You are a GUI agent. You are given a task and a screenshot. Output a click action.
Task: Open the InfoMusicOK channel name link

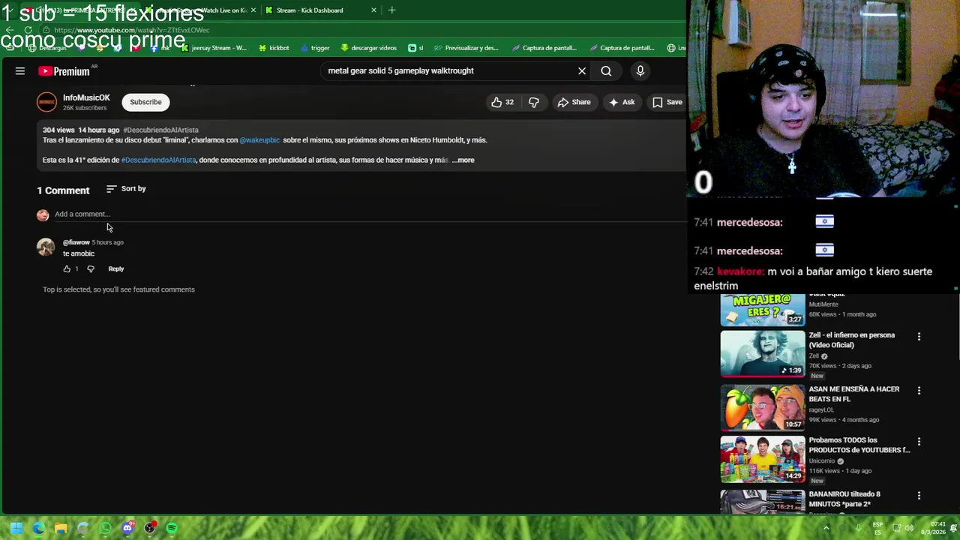click(x=86, y=97)
